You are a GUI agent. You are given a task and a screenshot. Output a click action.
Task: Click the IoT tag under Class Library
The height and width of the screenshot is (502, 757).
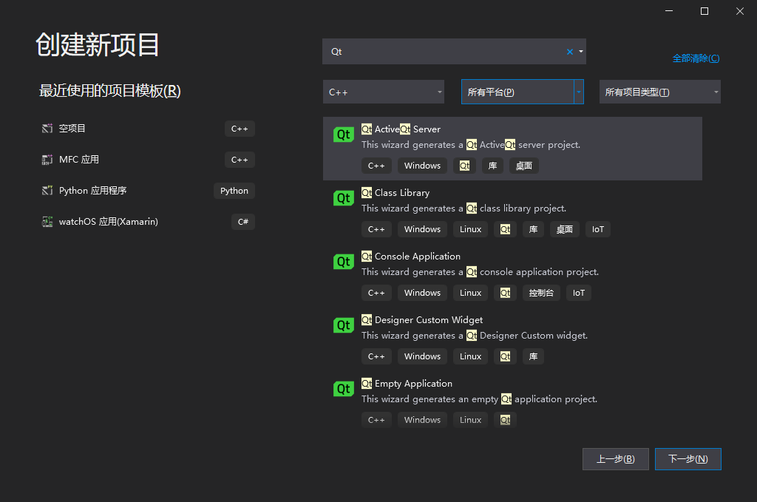[x=597, y=229]
